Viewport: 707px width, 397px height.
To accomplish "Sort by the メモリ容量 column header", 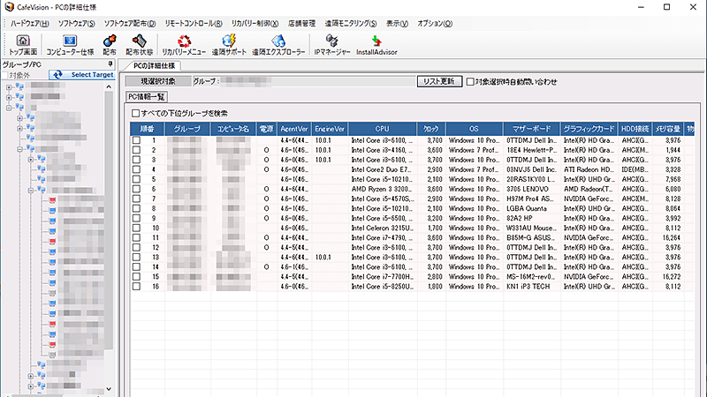I will point(668,129).
